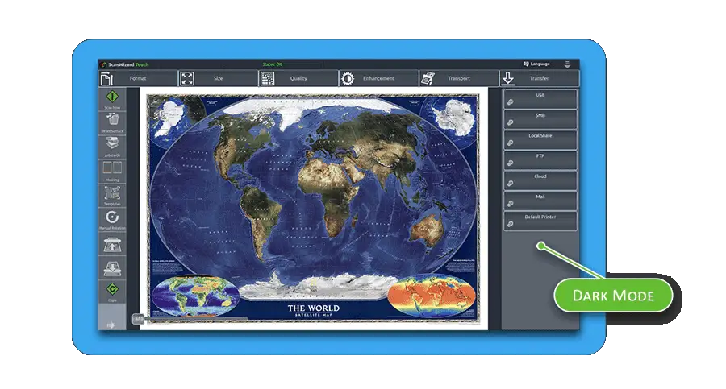The width and height of the screenshot is (726, 389).
Task: Open the Quality tab
Action: click(x=298, y=78)
